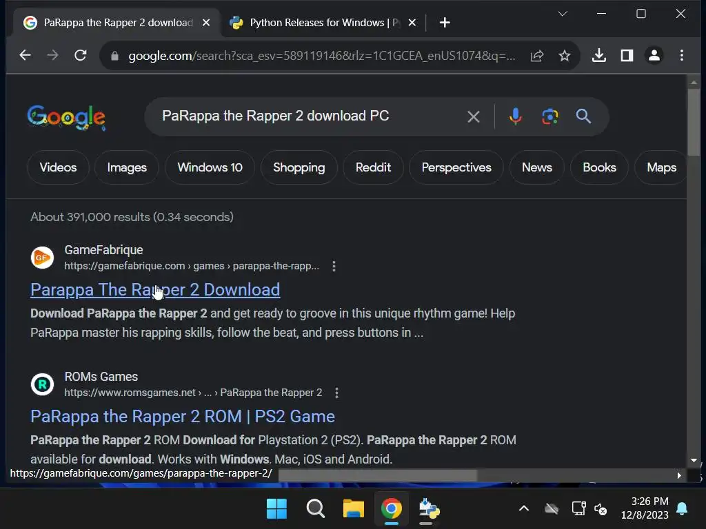The width and height of the screenshot is (706, 529).
Task: Open Windows taskbar search
Action: coord(315,509)
